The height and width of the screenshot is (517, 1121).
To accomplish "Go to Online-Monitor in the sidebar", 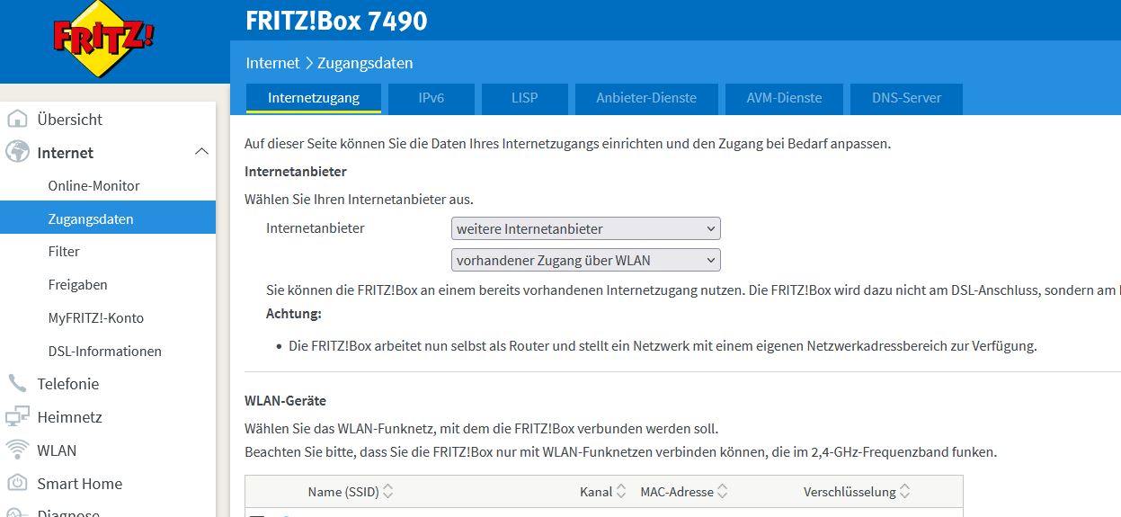I will coord(94,186).
